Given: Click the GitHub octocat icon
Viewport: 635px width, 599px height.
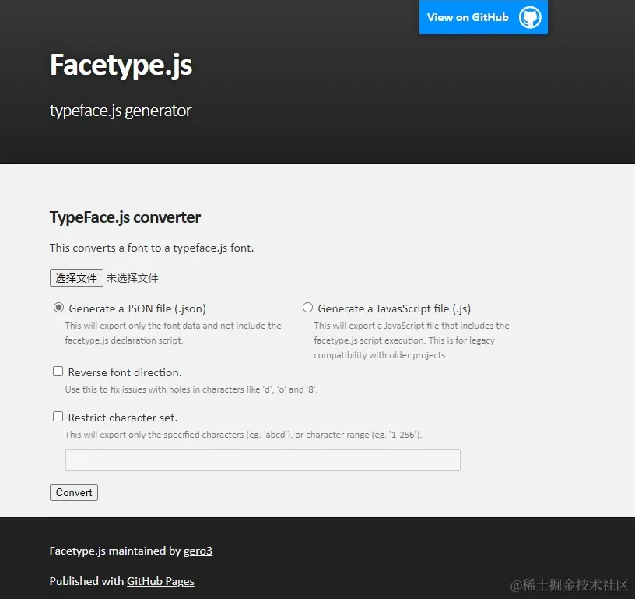Looking at the screenshot, I should coord(530,17).
